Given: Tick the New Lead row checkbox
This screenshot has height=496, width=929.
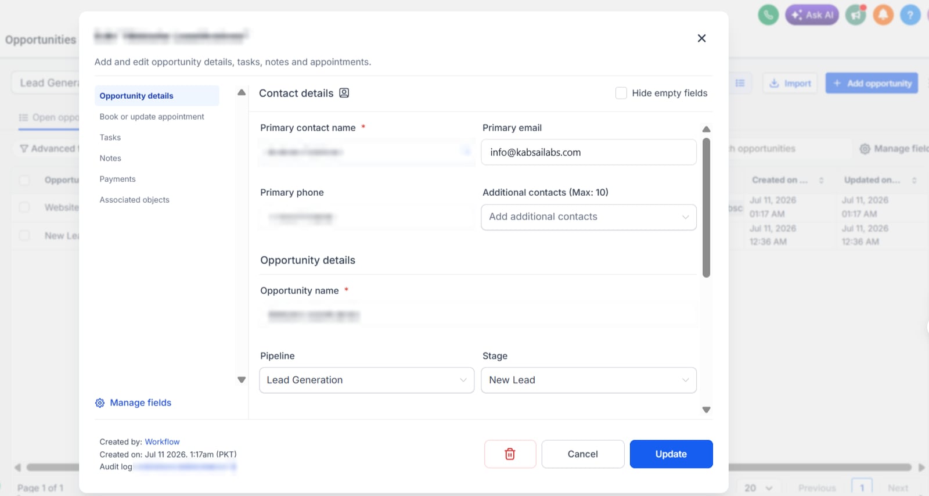Looking at the screenshot, I should [x=24, y=236].
